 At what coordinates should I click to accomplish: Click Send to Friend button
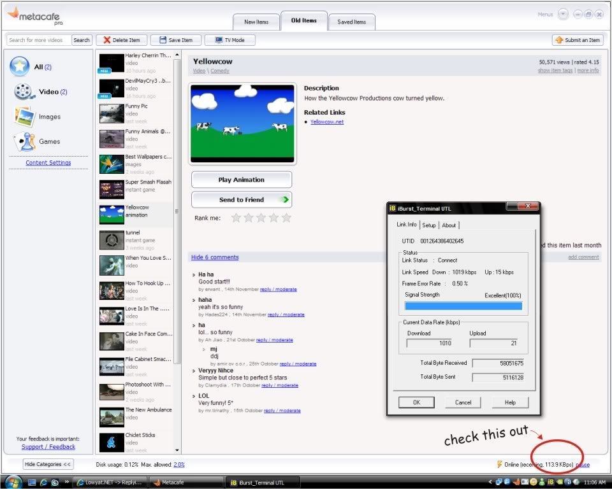[241, 200]
